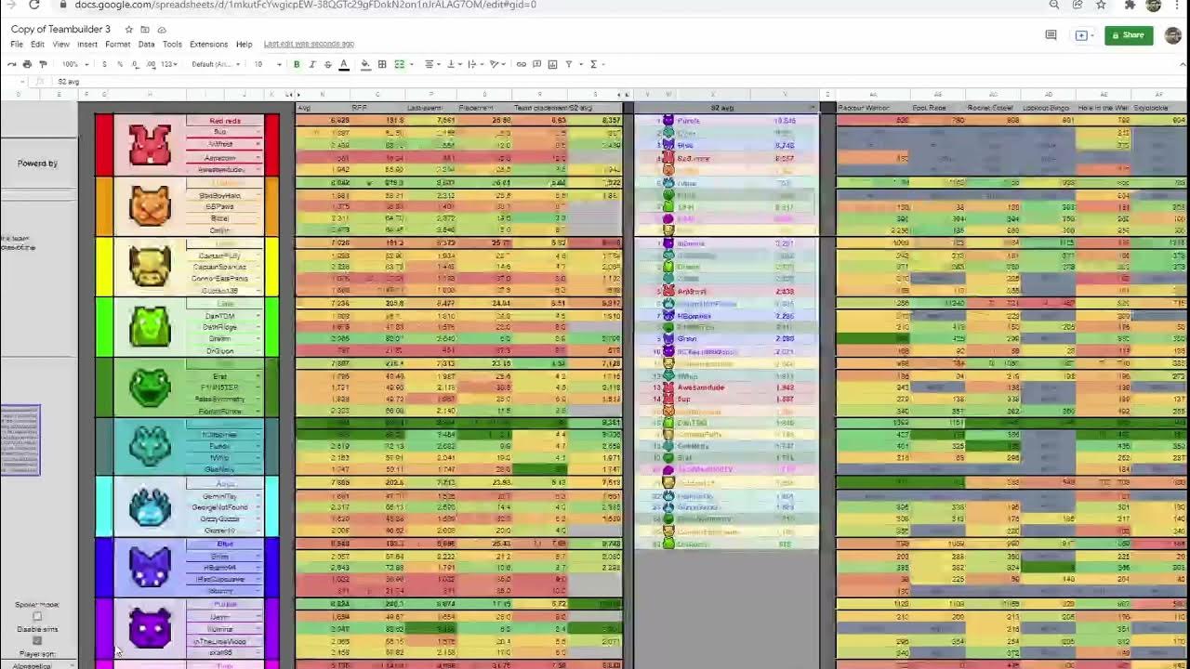Open the fill color picker

click(x=365, y=64)
